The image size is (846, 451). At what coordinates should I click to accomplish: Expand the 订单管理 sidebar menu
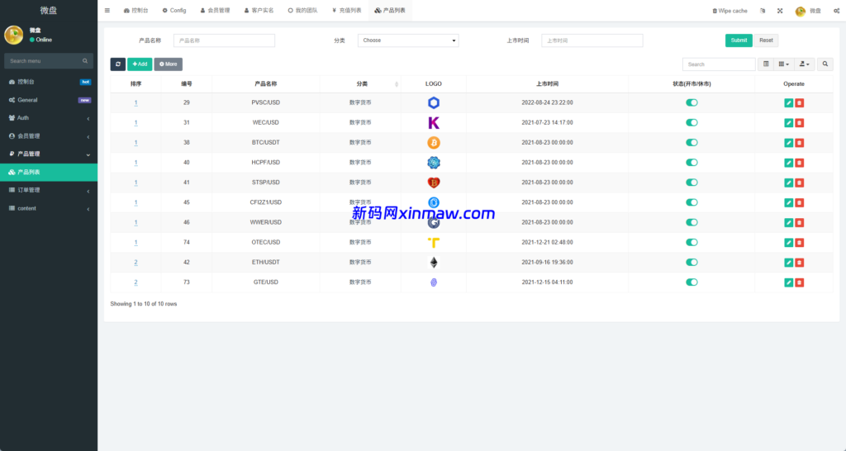49,190
